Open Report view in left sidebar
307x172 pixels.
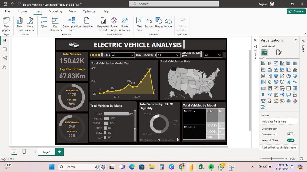tap(5, 40)
